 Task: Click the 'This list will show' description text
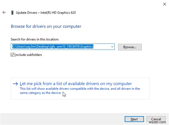tap(80, 89)
